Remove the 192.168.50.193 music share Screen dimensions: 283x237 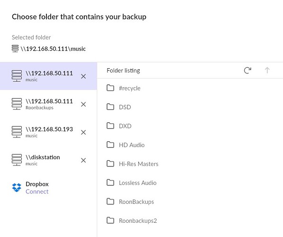83,132
